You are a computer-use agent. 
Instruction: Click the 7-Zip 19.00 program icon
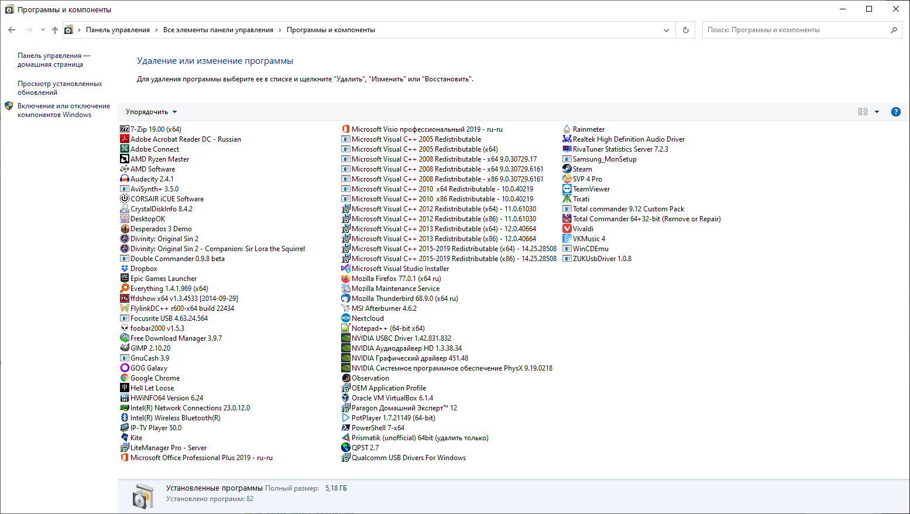coord(124,129)
